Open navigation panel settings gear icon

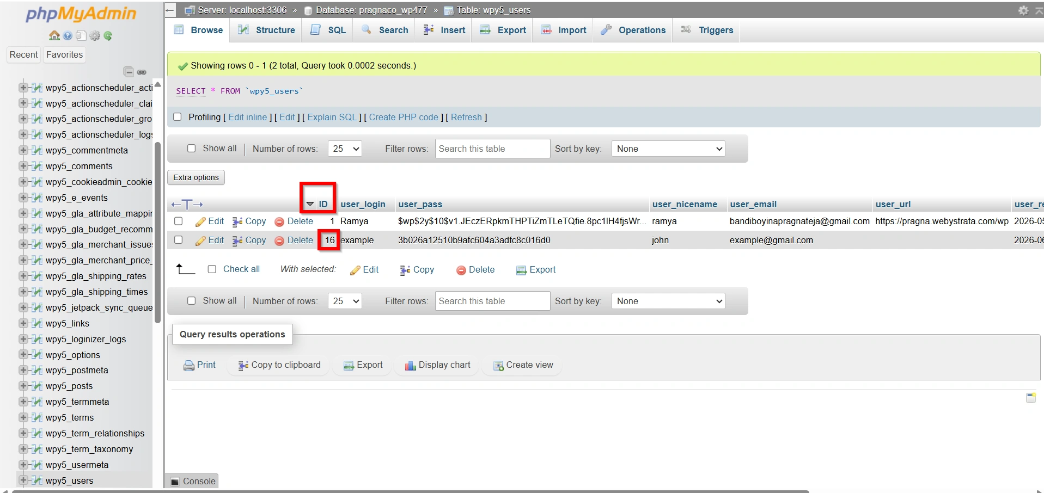pyautogui.click(x=95, y=36)
